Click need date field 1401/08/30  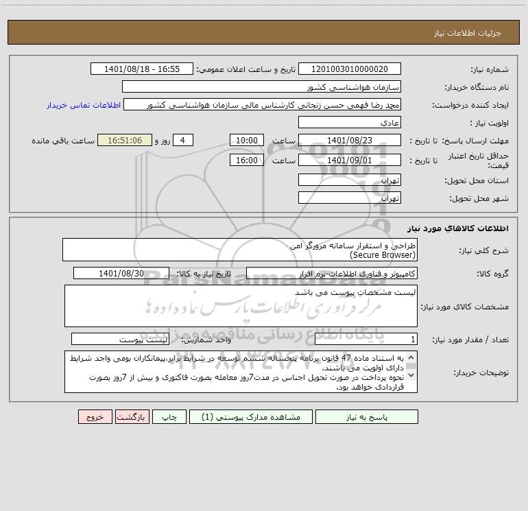pos(121,273)
